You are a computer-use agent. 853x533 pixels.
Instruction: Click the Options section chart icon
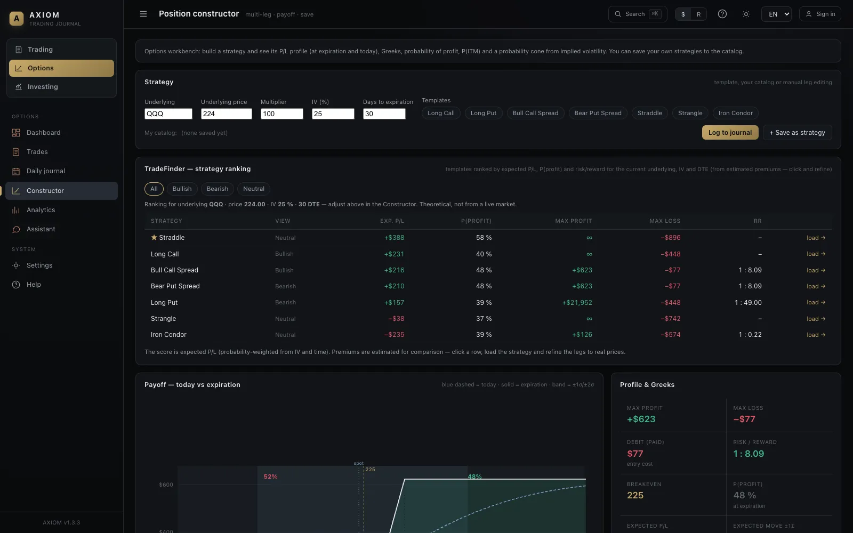19,68
